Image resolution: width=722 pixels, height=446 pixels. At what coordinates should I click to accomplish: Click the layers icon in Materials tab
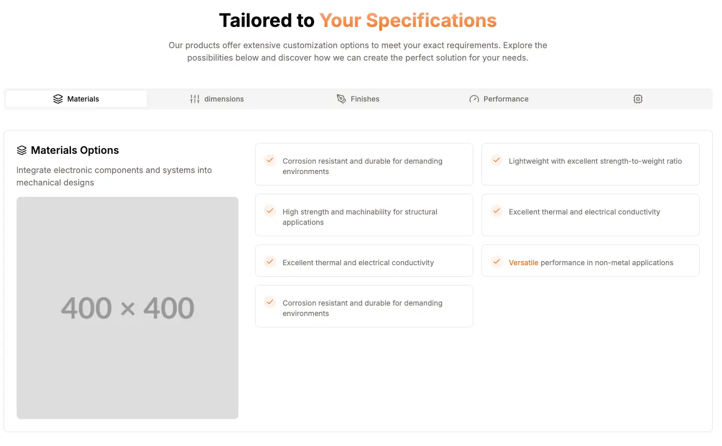coord(58,99)
